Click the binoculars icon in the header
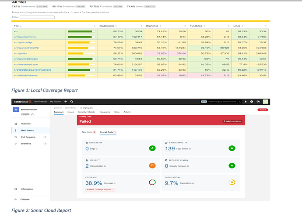 click(x=258, y=102)
